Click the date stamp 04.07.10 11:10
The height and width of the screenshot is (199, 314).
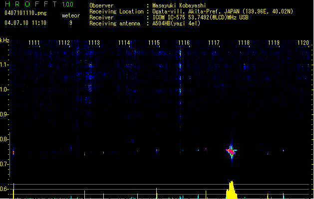pyautogui.click(x=25, y=23)
